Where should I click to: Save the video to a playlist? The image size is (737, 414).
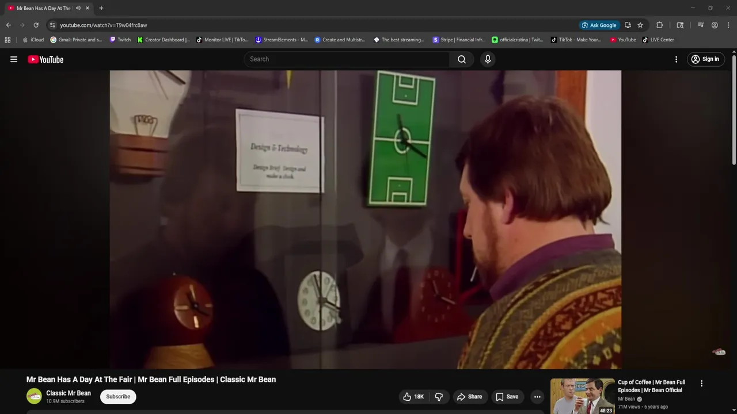pos(507,397)
